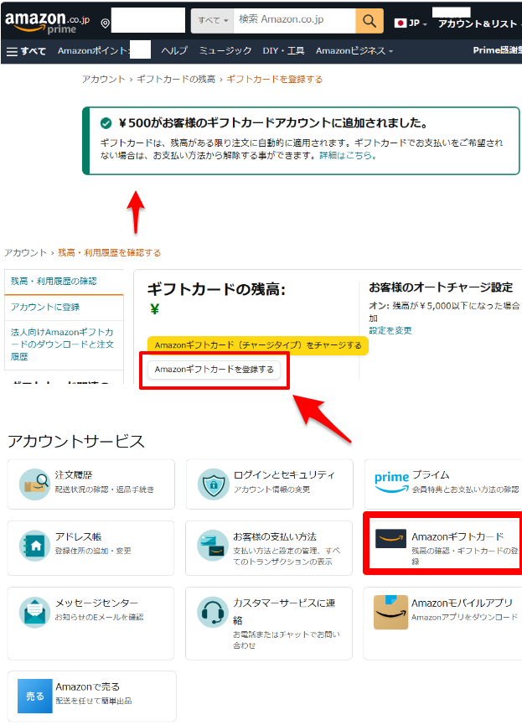The height and width of the screenshot is (725, 522).
Task: Open アドレス帳 address book tile
Action: pos(90,545)
